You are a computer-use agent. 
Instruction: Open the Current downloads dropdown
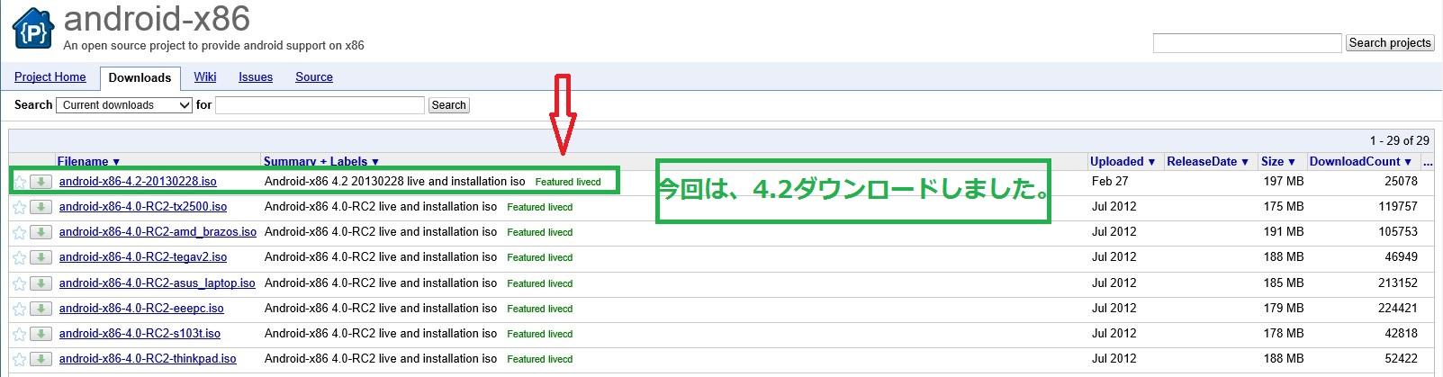125,105
